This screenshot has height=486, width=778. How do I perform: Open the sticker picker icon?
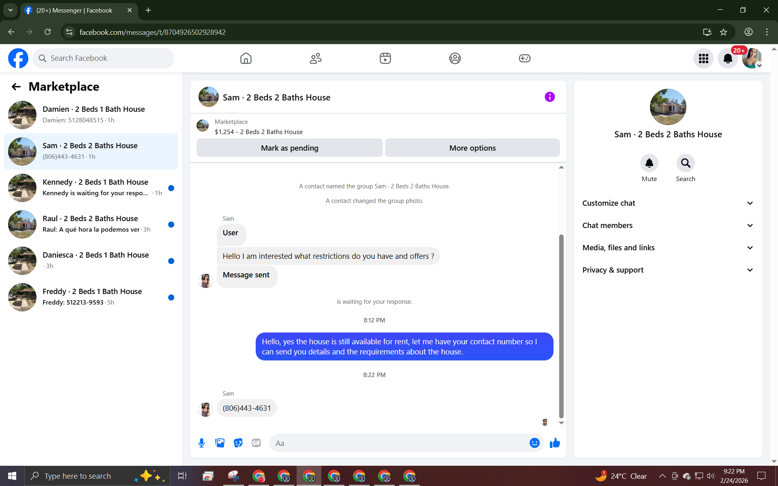(238, 443)
